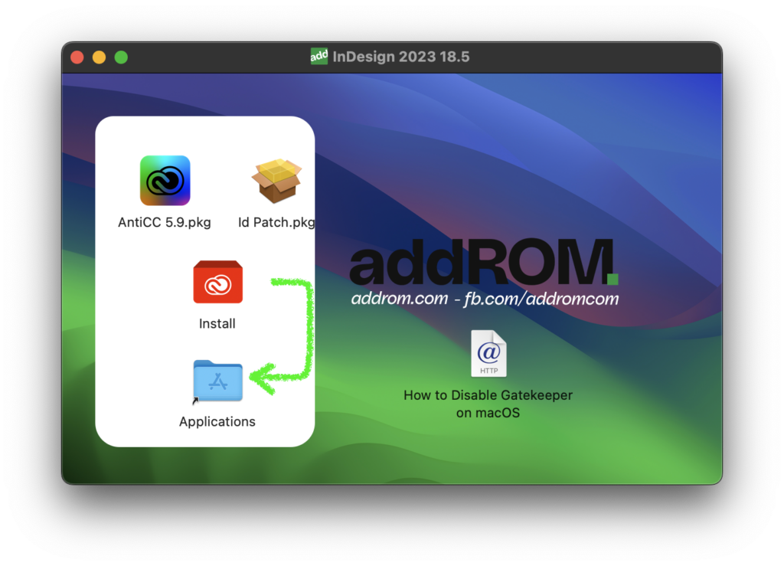Click the 'Install' label text

coord(217,323)
